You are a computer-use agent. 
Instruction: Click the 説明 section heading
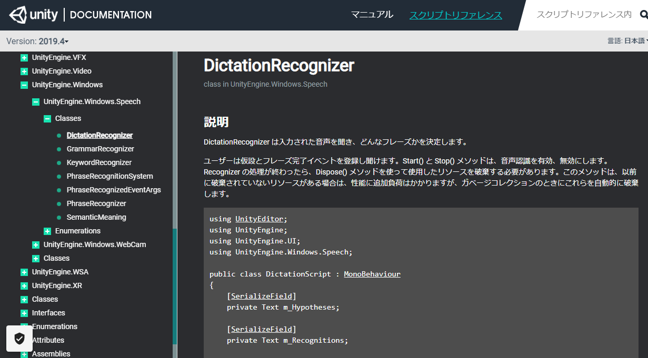[216, 122]
